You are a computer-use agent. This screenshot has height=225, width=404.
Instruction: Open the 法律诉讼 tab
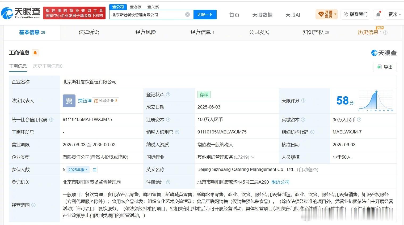[89, 32]
